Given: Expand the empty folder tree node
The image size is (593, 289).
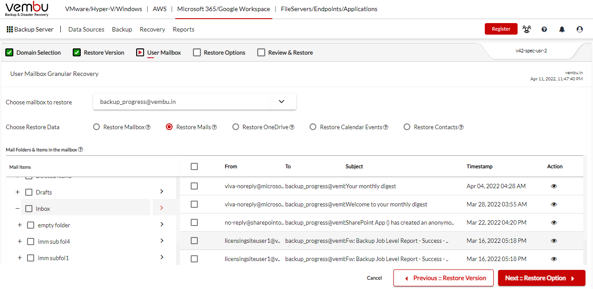Looking at the screenshot, I should [x=20, y=225].
